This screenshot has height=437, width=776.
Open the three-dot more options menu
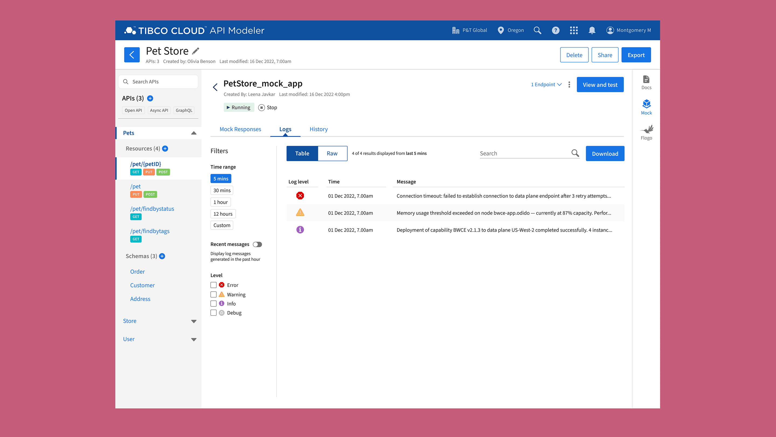(x=569, y=85)
